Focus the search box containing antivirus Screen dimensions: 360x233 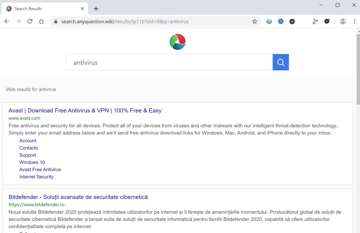169,62
